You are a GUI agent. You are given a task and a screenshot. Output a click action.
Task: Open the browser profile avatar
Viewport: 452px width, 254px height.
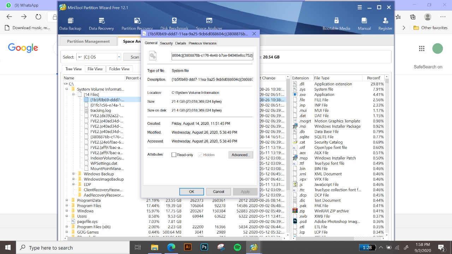pos(428,17)
